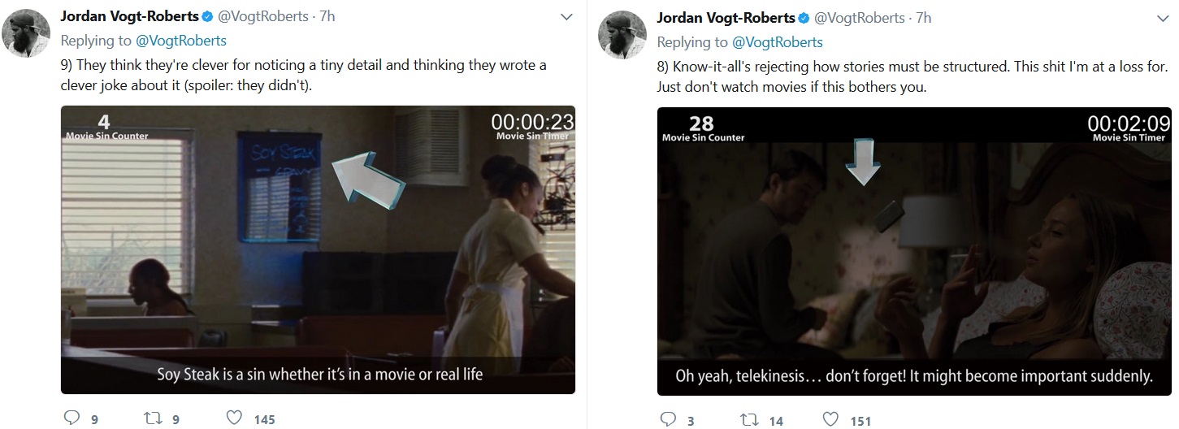Open dropdown caret on left tweet
Viewport: 1179px width, 429px height.
(x=567, y=17)
